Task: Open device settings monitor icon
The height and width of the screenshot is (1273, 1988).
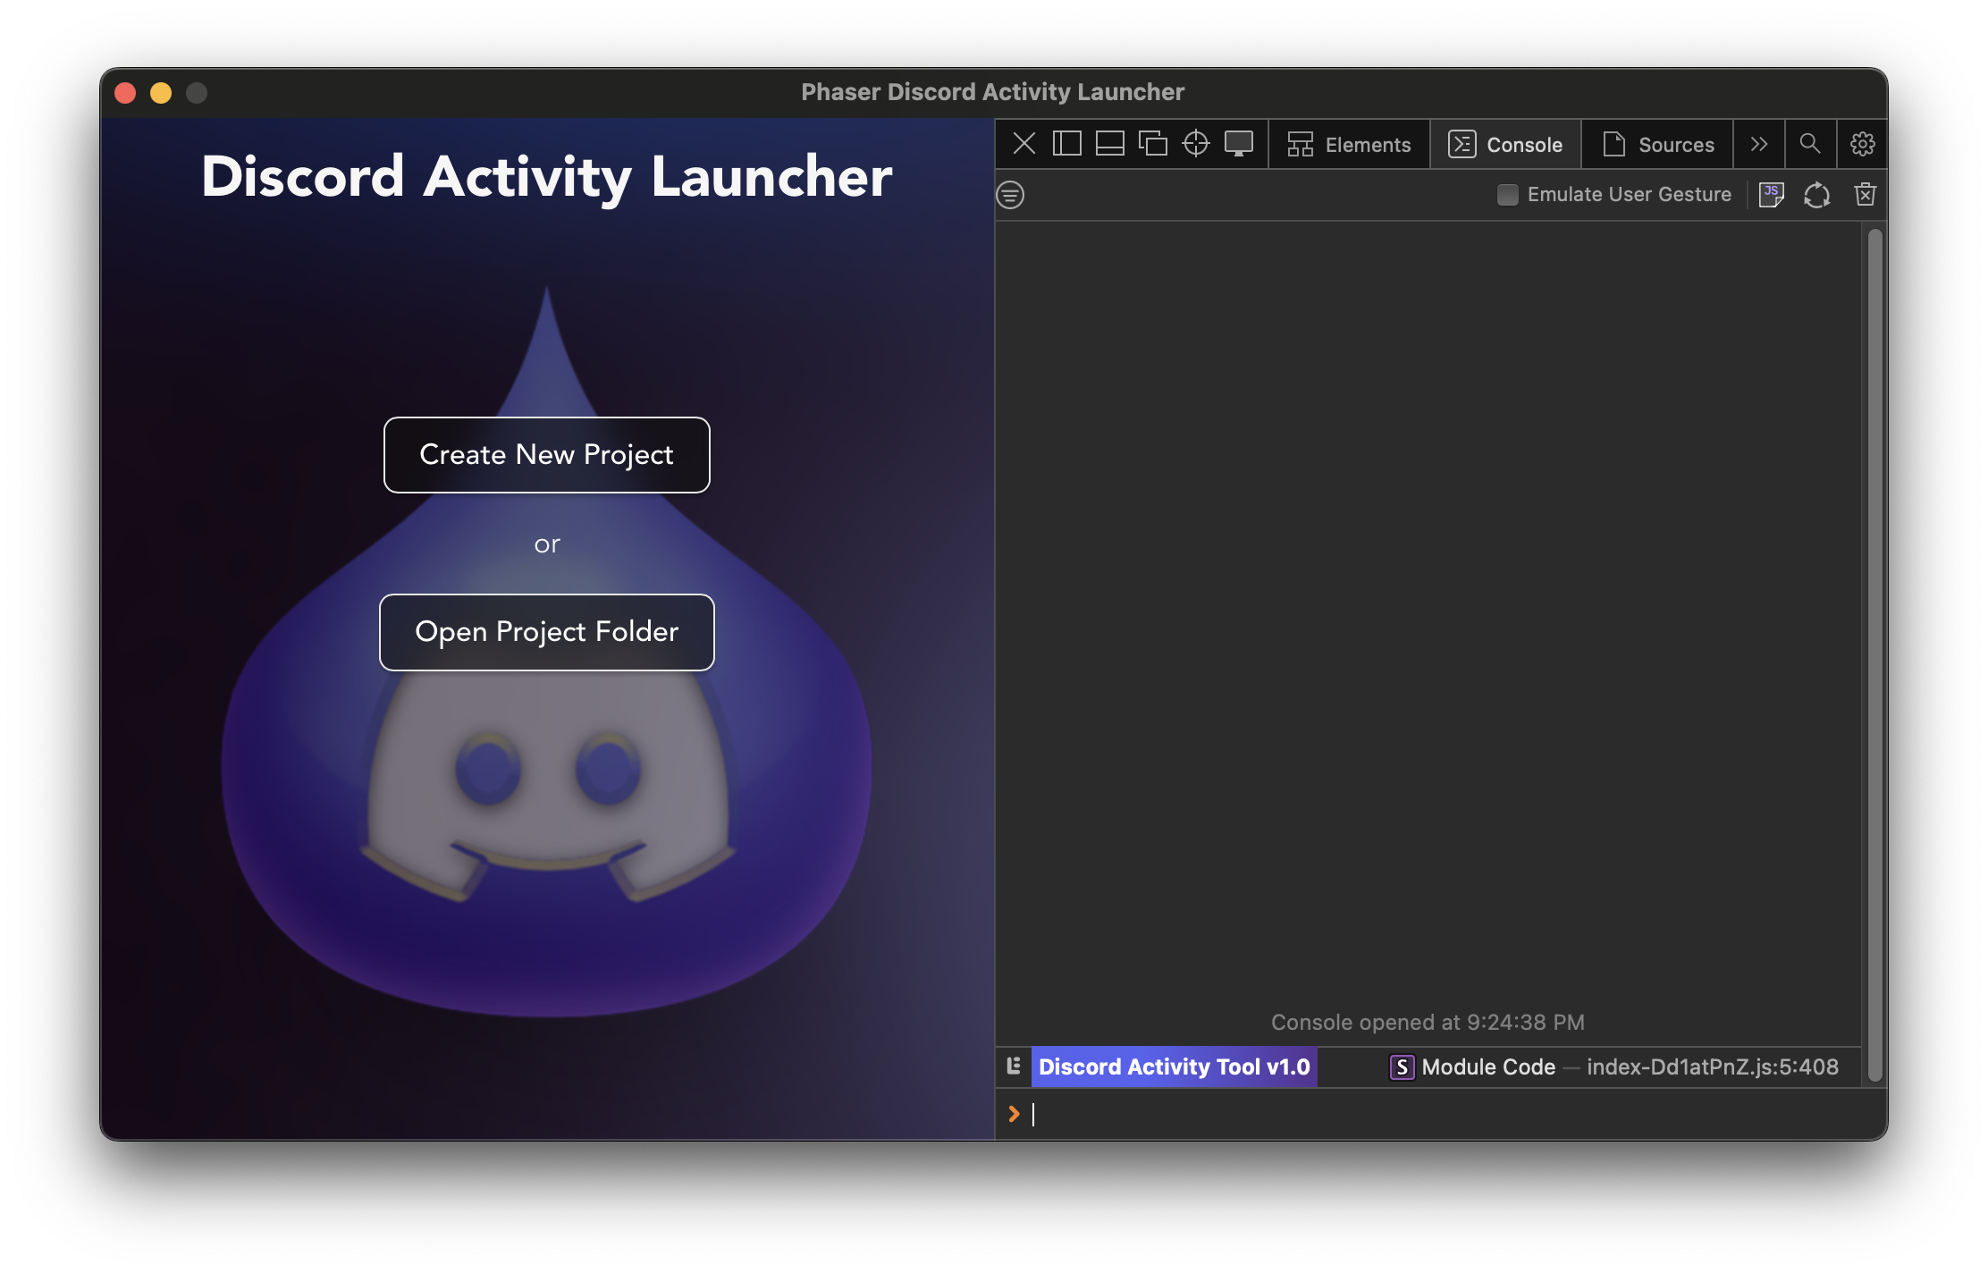Action: (x=1238, y=144)
